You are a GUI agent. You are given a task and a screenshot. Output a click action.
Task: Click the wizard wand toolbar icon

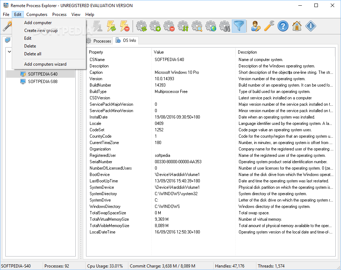tap(7, 26)
